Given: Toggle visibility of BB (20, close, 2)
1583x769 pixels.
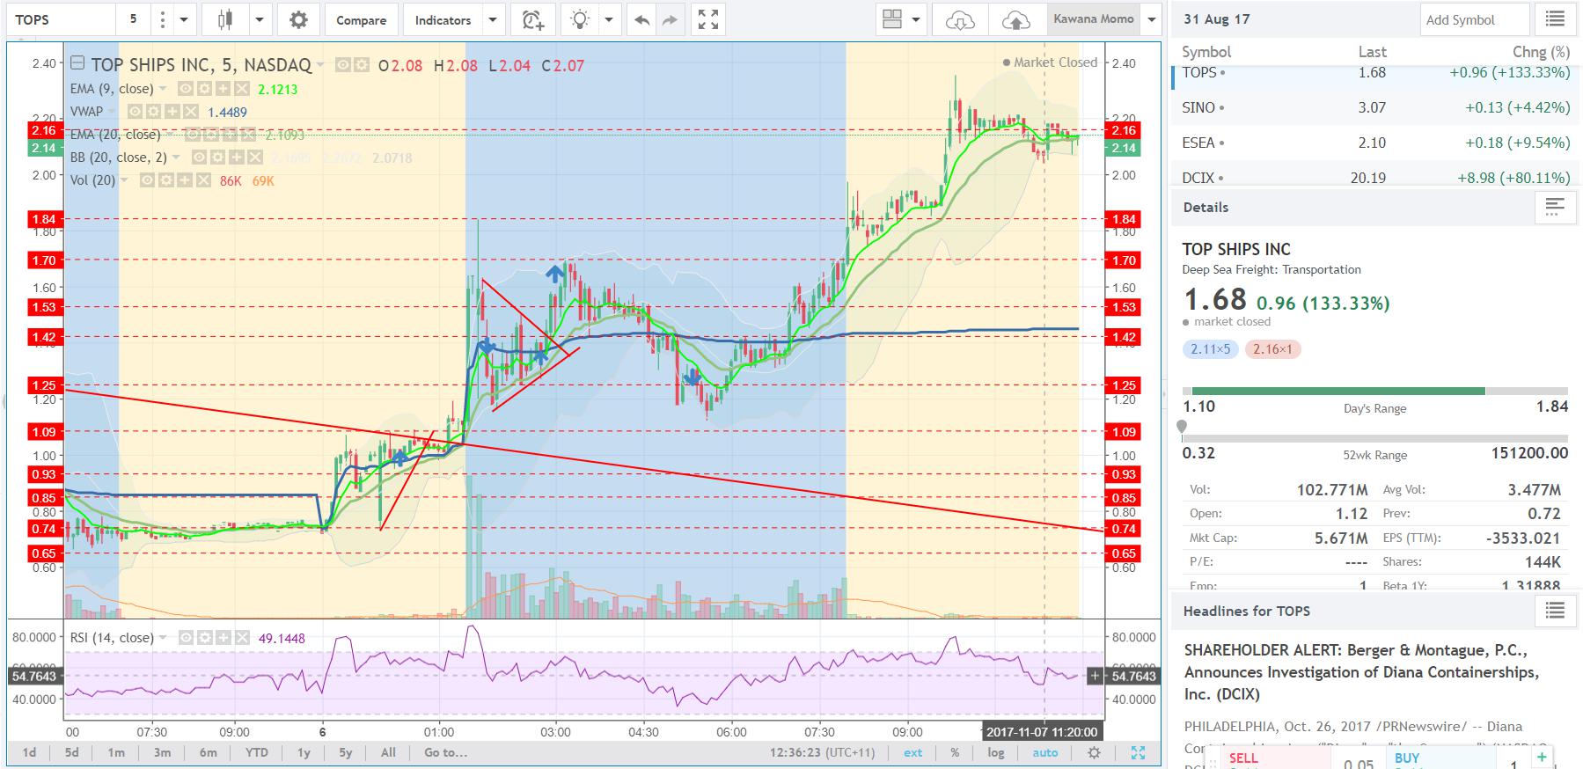Looking at the screenshot, I should click(x=200, y=157).
